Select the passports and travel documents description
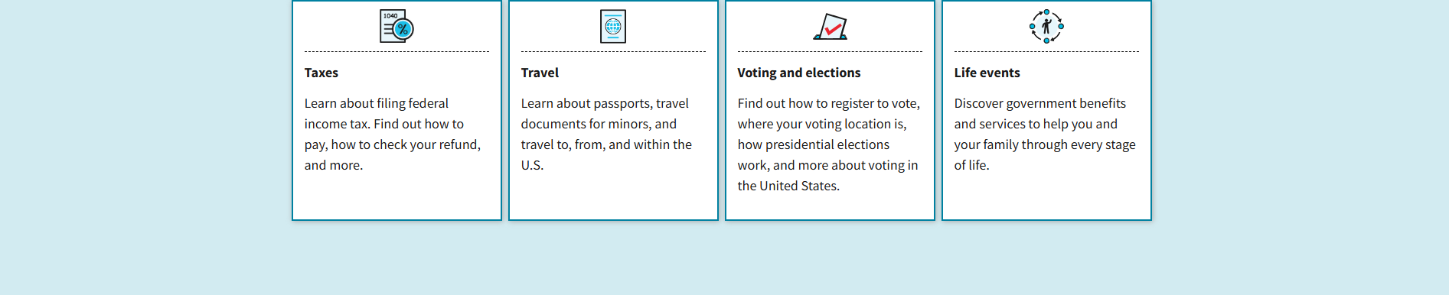This screenshot has width=1449, height=295. pyautogui.click(x=607, y=134)
